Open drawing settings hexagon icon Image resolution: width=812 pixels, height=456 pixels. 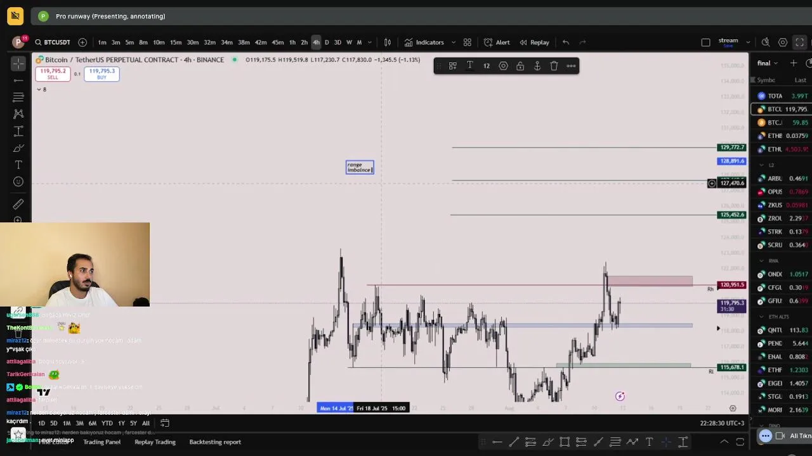(x=504, y=66)
